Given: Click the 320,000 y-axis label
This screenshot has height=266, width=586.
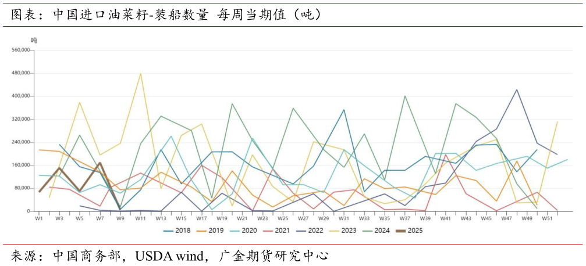Looking at the screenshot, I should (20, 120).
